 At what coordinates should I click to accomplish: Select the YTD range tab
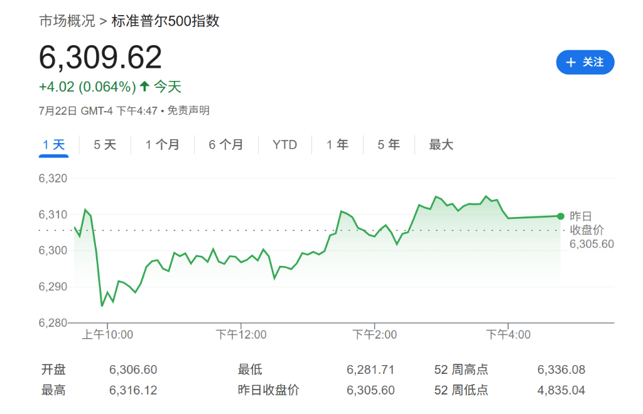tap(284, 144)
